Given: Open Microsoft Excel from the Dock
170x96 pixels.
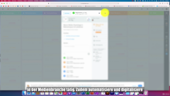Looking at the screenshot, I should (x=87, y=93).
